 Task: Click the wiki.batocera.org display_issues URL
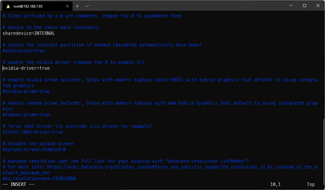tap(182, 167)
